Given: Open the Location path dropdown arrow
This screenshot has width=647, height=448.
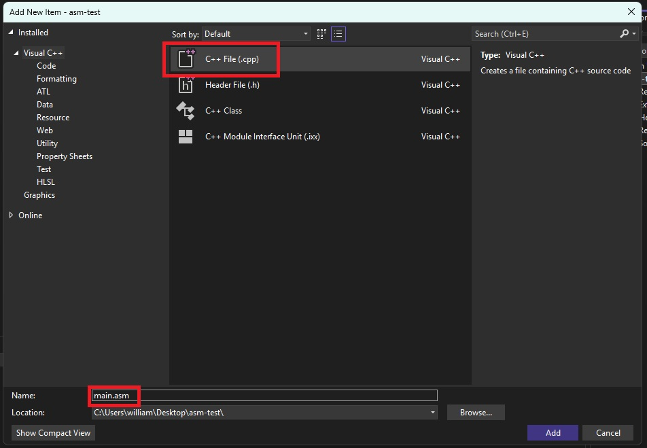Looking at the screenshot, I should [x=432, y=413].
